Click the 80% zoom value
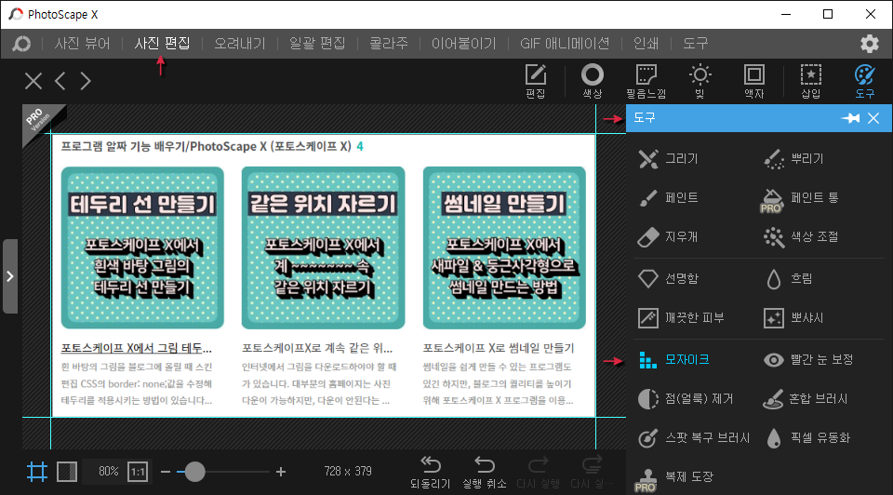This screenshot has height=495, width=893. point(108,472)
